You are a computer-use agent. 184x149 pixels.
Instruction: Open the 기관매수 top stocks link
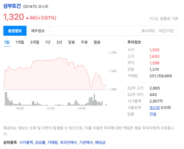click(86, 143)
